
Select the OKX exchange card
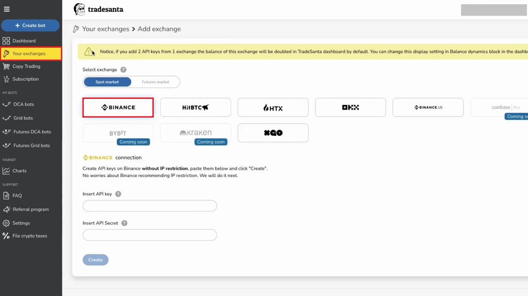pyautogui.click(x=351, y=108)
